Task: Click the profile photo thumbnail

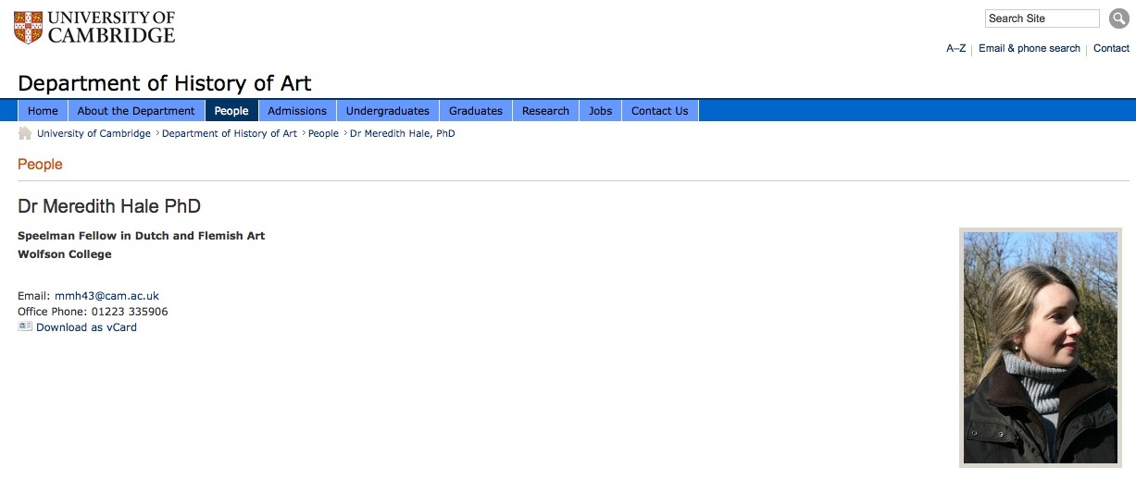Action: point(1040,347)
